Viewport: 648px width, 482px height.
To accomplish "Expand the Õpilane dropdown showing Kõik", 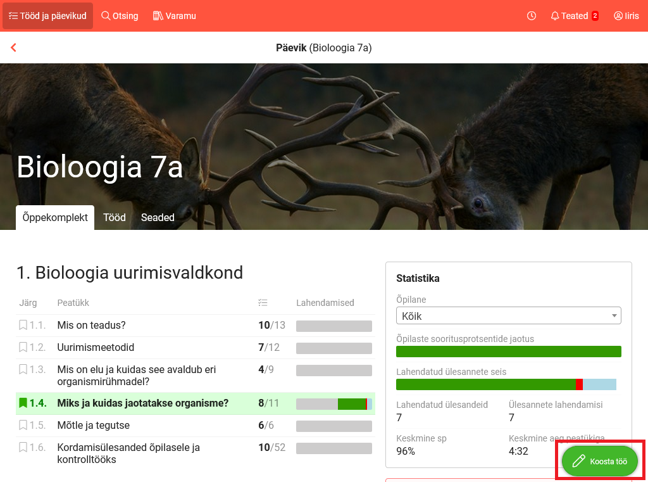I will 508,315.
